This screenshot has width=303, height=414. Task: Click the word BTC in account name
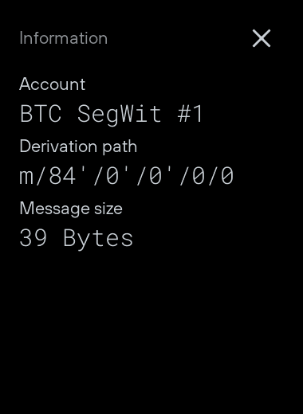pos(41,114)
